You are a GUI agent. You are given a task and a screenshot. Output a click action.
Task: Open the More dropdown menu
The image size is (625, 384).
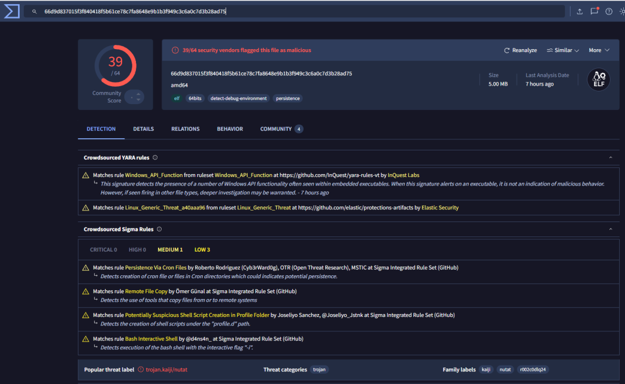click(x=599, y=50)
